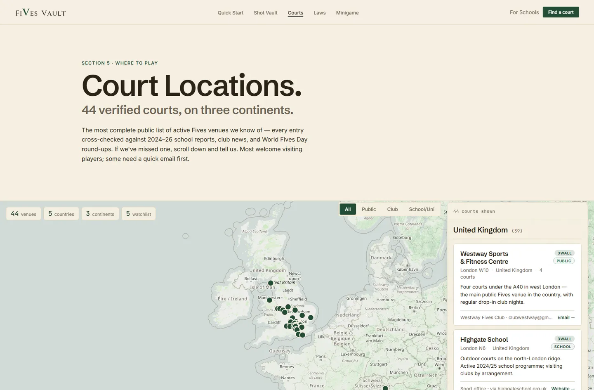594x390 pixels.
Task: Click the Paris label on the map
Action: (x=321, y=357)
